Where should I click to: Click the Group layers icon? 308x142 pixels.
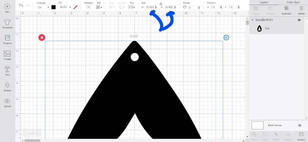256,8
